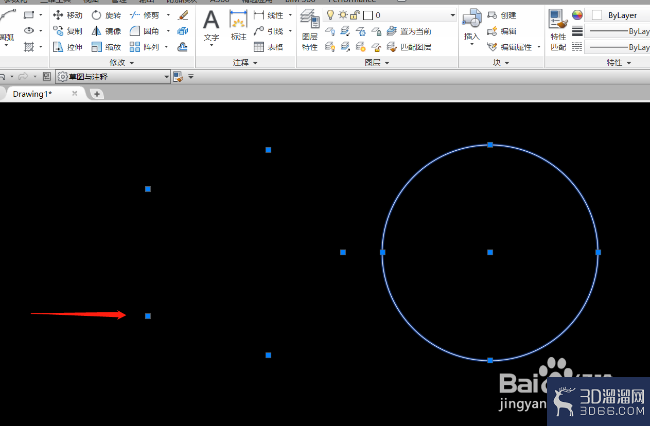
Task: Click Match Layer (匹配图层)
Action: 409,47
